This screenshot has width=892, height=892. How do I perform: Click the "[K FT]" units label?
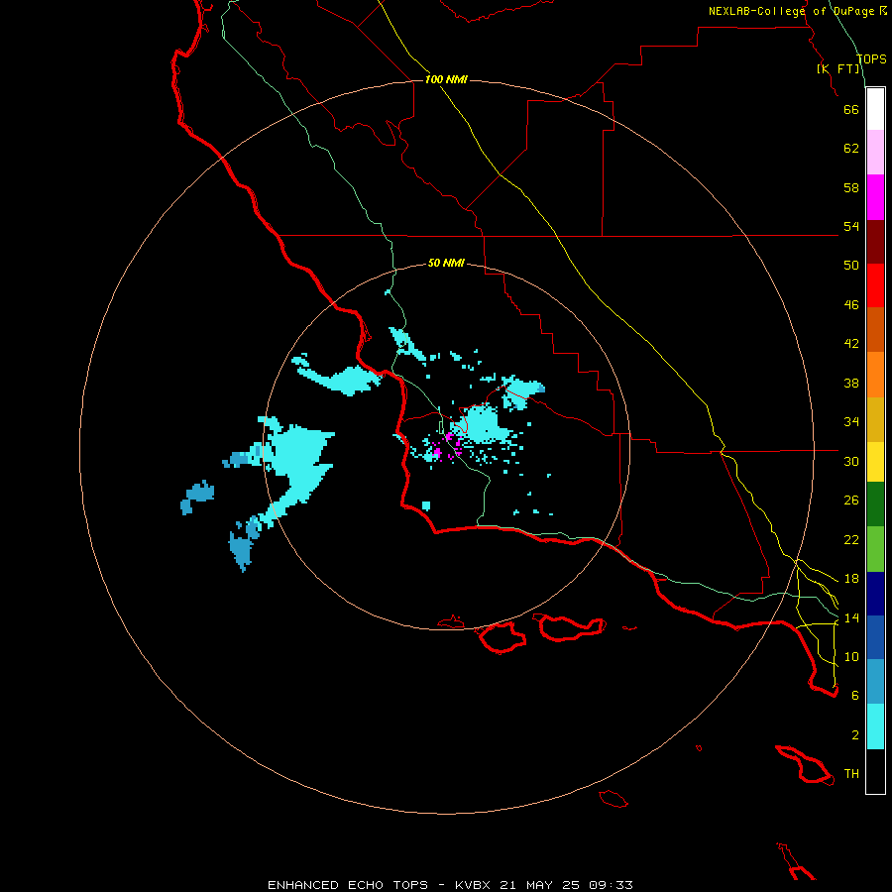(838, 68)
